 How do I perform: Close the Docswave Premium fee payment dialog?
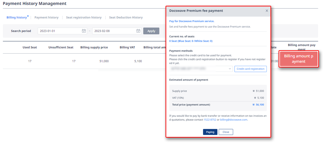(x=267, y=11)
